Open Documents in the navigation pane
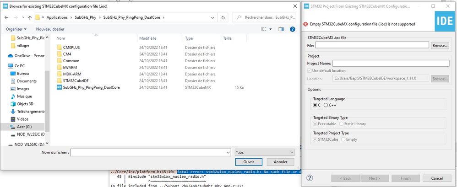 click(27, 81)
